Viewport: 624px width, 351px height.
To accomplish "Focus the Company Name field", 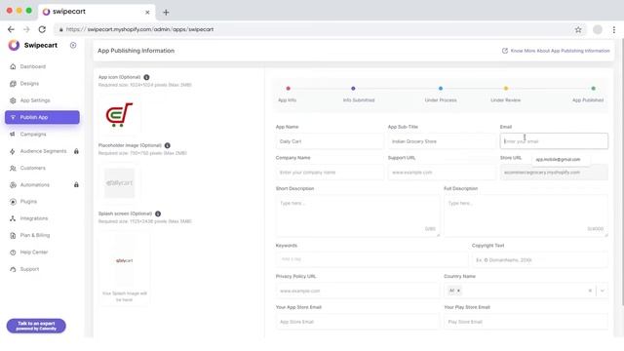I will tap(330, 173).
